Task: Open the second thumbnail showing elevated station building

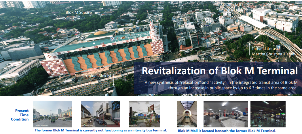Action: (x=100, y=114)
